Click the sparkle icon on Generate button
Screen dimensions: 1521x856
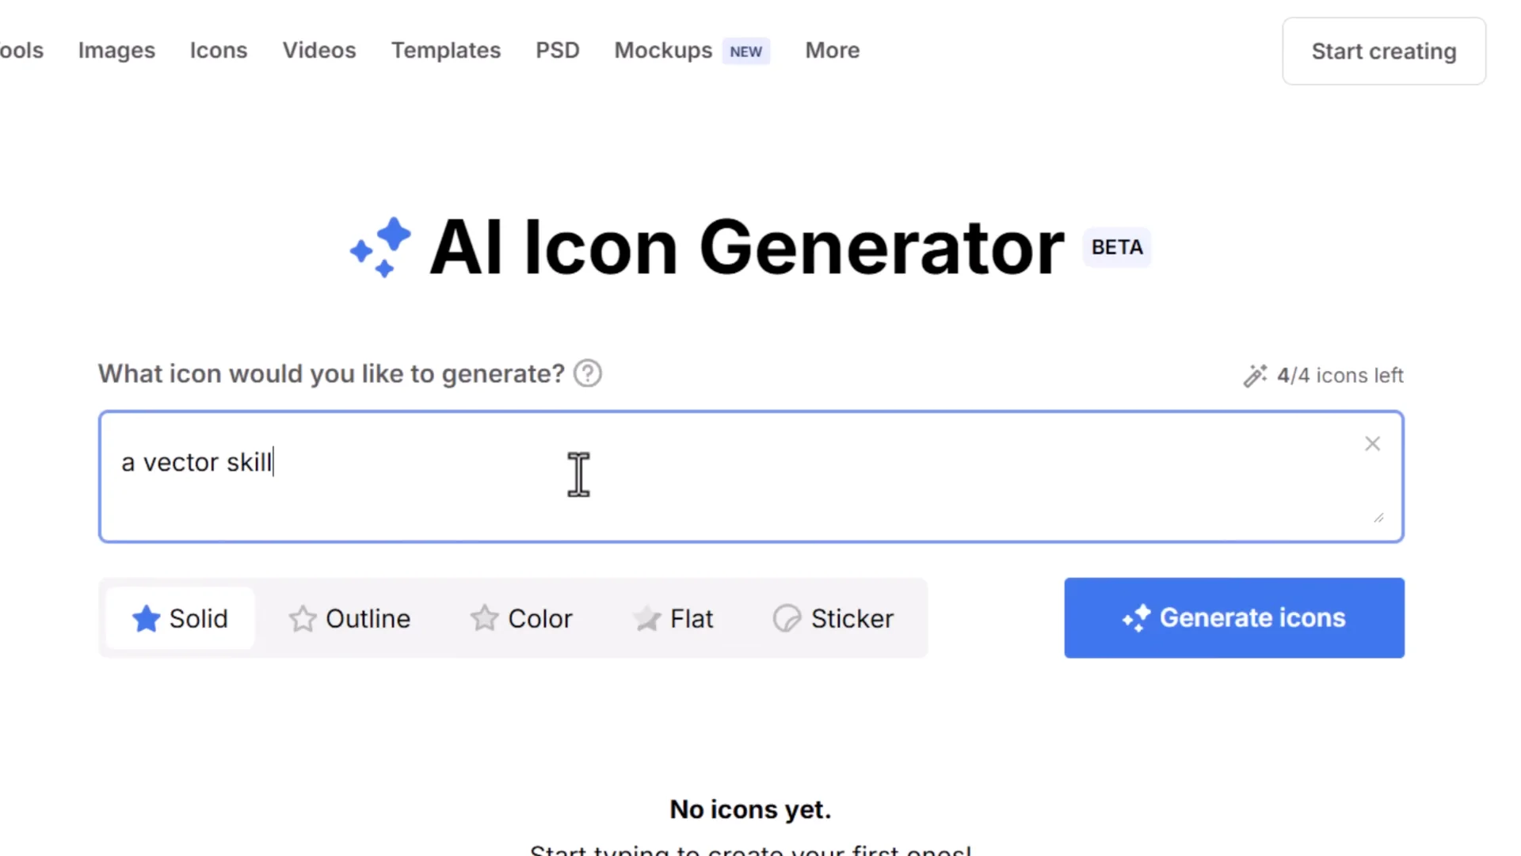[x=1136, y=618]
